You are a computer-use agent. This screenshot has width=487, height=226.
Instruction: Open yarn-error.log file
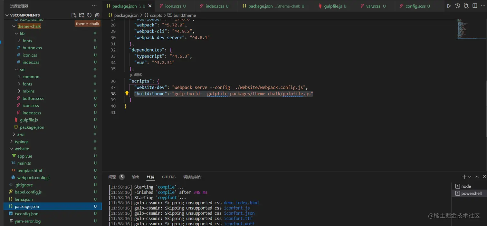coord(28,221)
